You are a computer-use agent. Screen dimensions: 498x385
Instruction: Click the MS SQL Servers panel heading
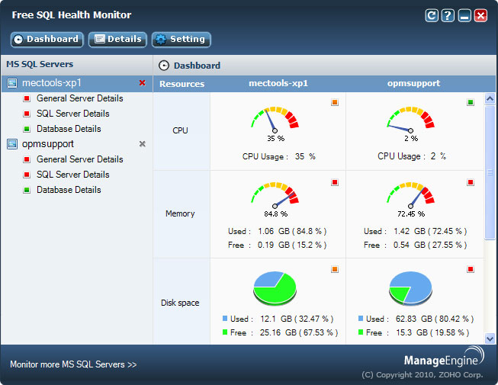(40, 64)
